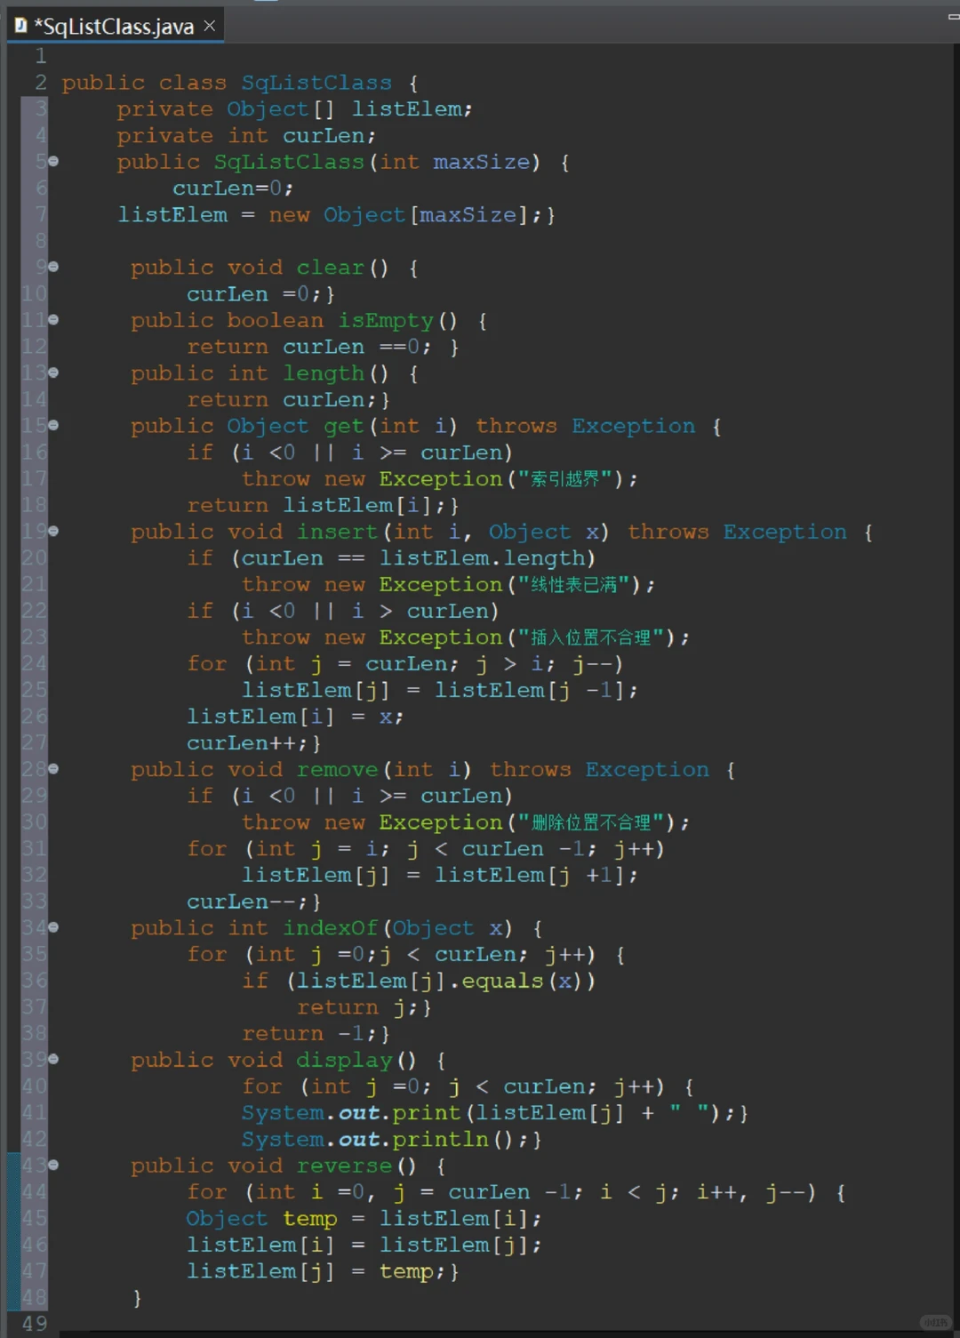Viewport: 960px width, 1338px height.
Task: Click the 'indexOf' method name
Action: coord(330,928)
